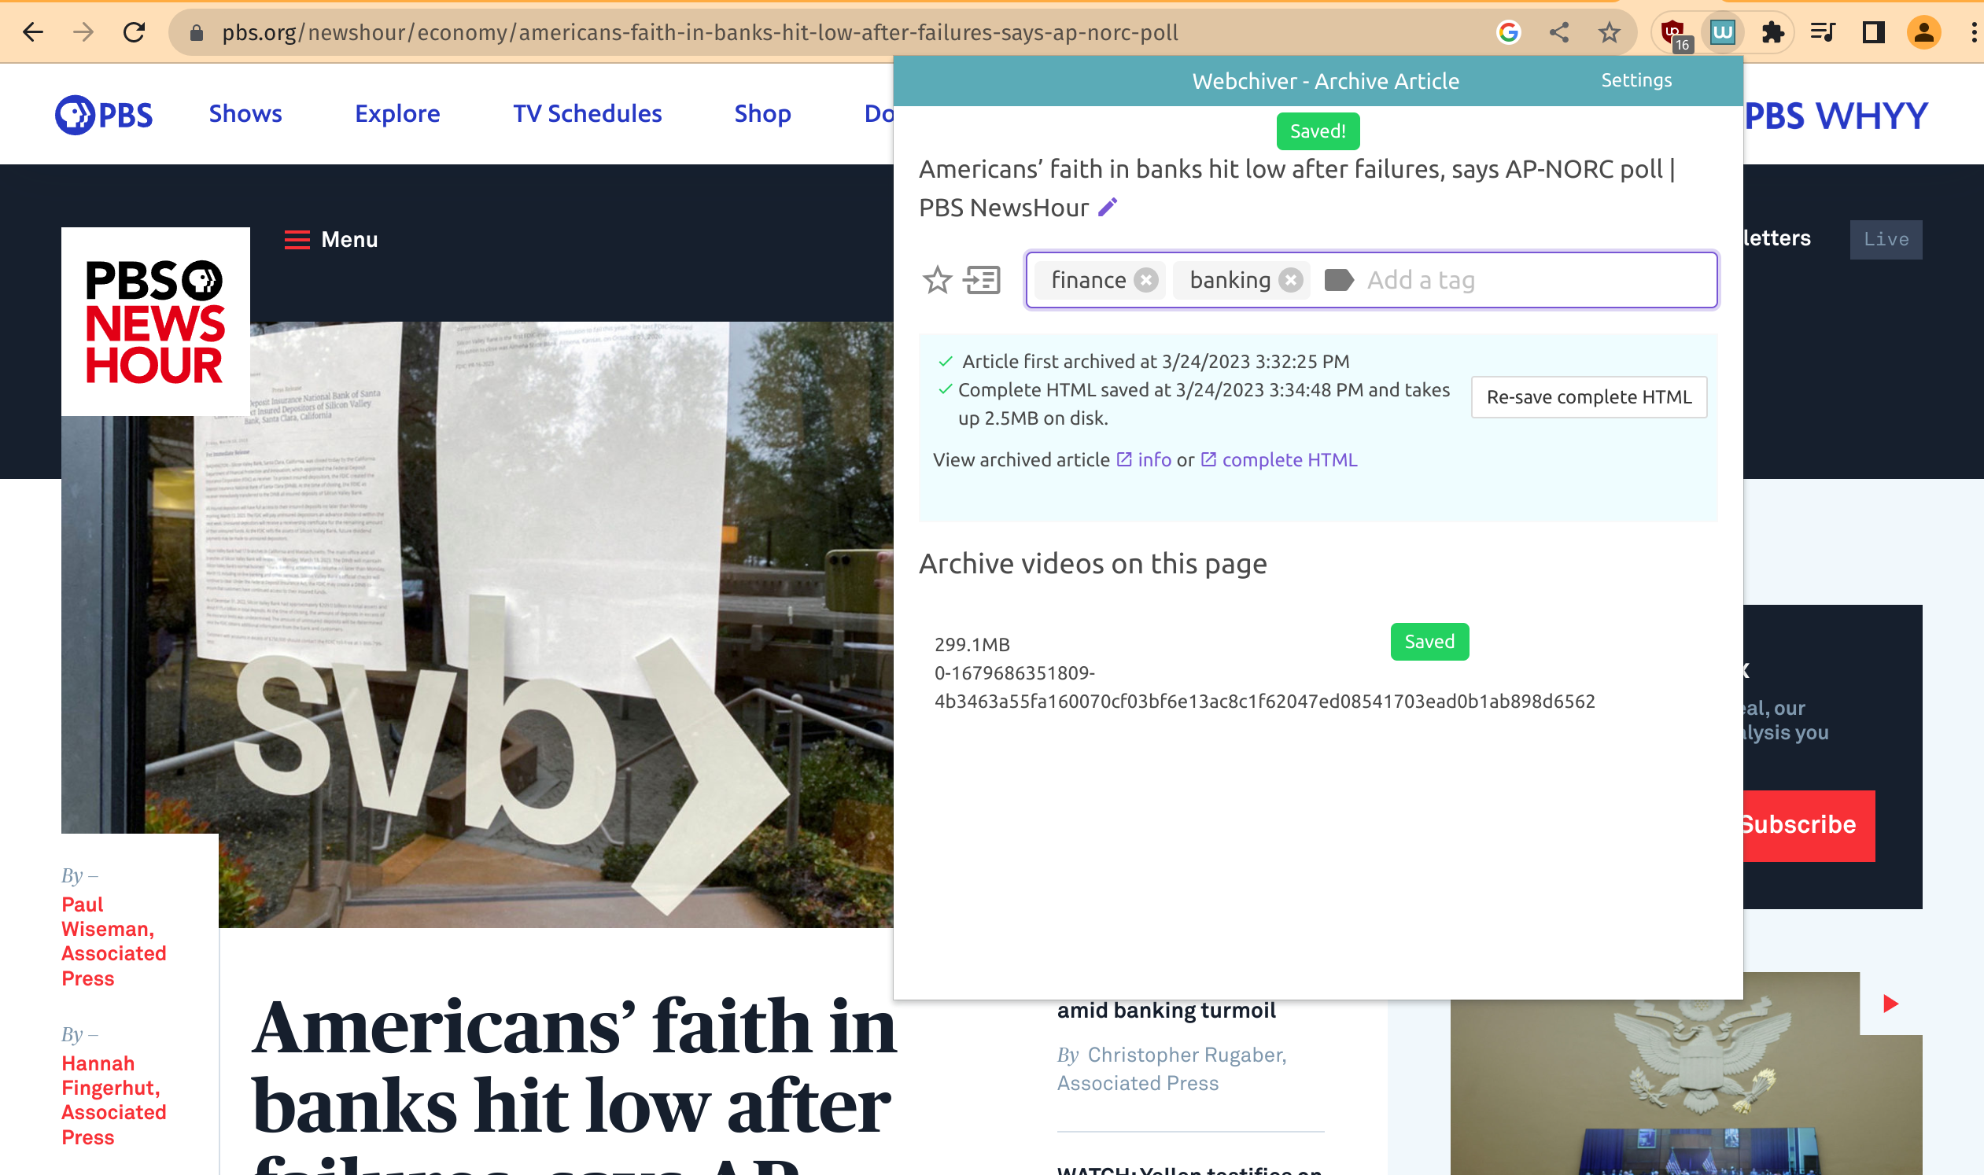Click the share page icon in address bar
The height and width of the screenshot is (1175, 1984).
click(x=1558, y=32)
